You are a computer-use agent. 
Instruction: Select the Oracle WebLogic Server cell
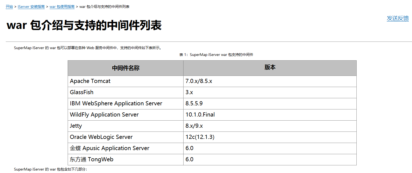[x=101, y=137]
